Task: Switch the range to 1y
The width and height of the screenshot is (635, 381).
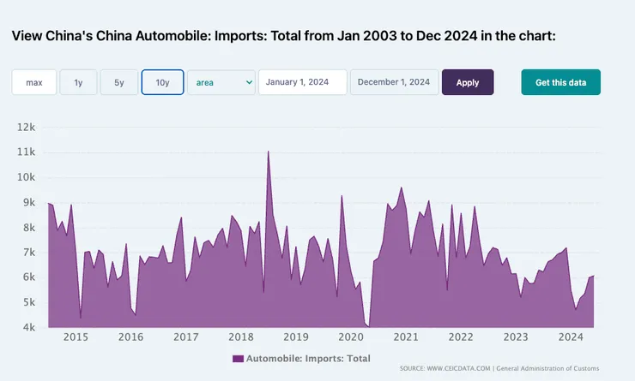Action: tap(78, 82)
